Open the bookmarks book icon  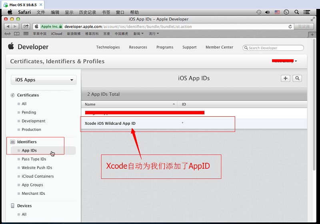17,34
